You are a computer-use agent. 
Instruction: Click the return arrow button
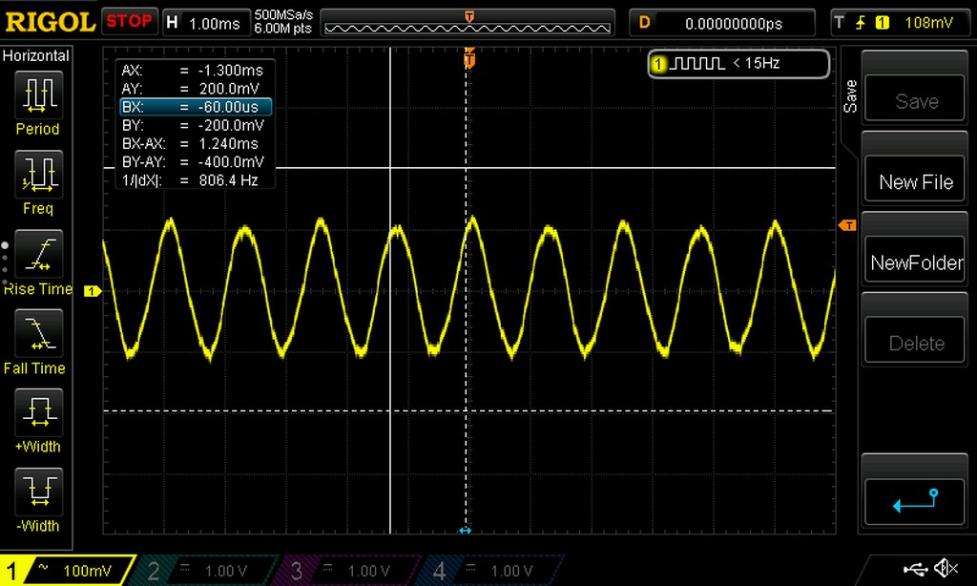pyautogui.click(x=915, y=501)
